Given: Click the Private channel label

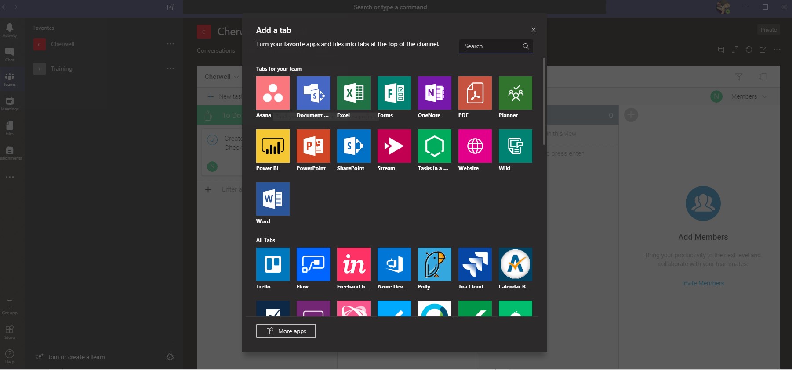Looking at the screenshot, I should (x=768, y=30).
